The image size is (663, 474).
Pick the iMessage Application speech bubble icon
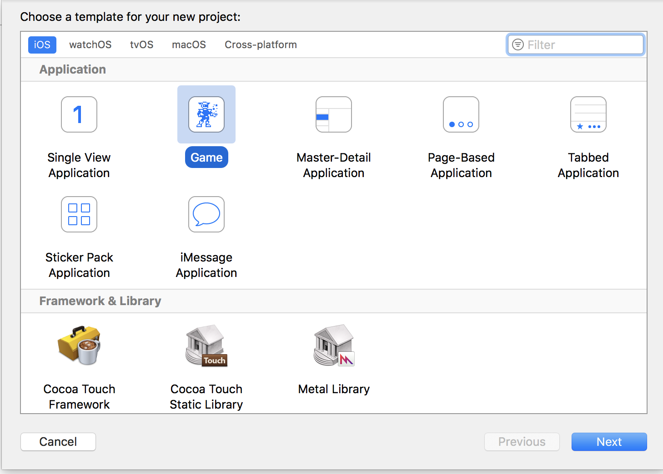(x=206, y=214)
